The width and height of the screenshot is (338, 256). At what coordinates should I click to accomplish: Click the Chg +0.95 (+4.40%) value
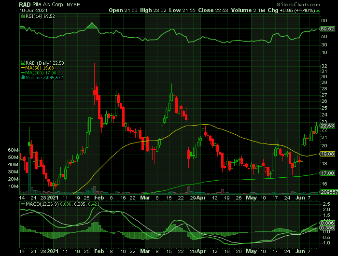tap(292, 10)
